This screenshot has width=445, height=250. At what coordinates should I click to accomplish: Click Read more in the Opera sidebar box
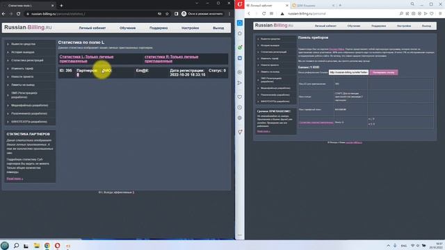[x=264, y=131]
